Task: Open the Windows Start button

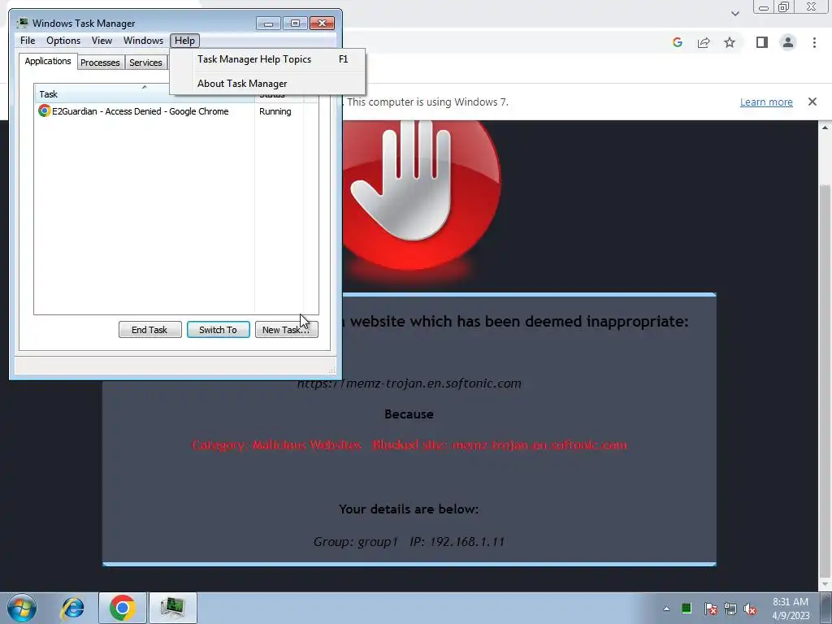Action: [x=22, y=608]
